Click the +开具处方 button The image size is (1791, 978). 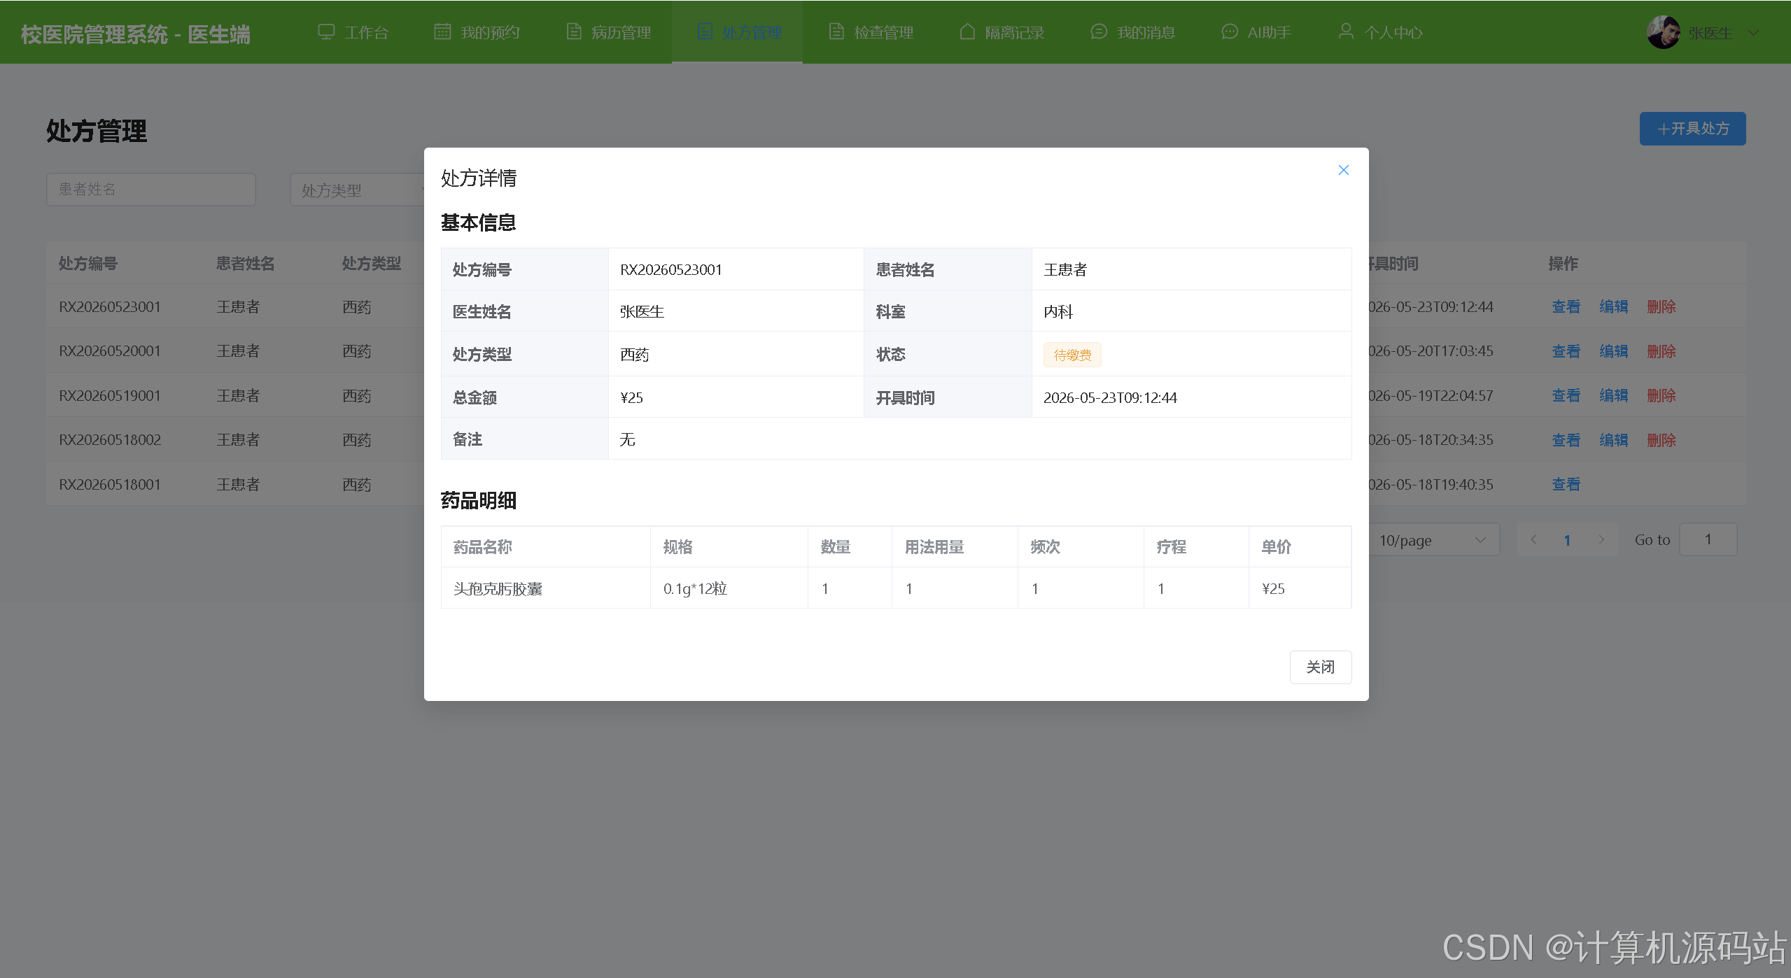coord(1692,129)
